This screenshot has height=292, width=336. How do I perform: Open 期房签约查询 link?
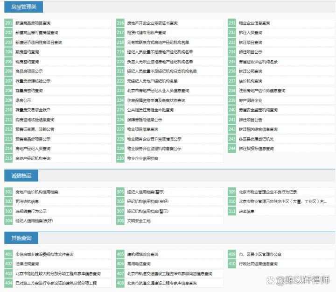(28, 52)
